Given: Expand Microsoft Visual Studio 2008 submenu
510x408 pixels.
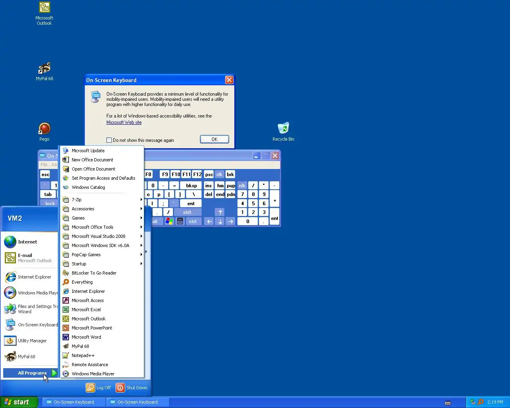Looking at the screenshot, I should coord(102,236).
